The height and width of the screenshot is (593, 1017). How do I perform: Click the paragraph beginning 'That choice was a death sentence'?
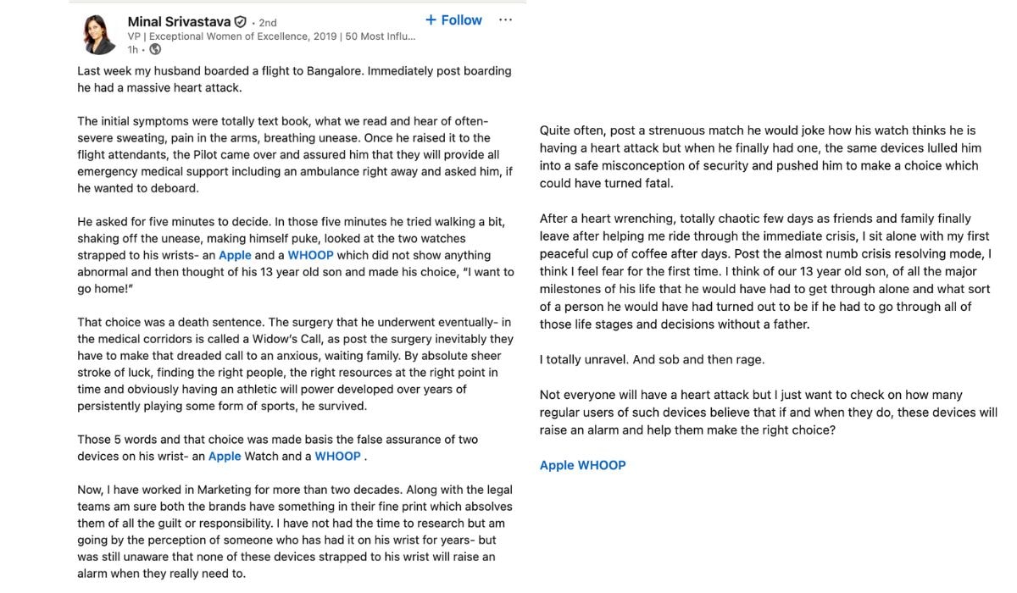point(294,364)
